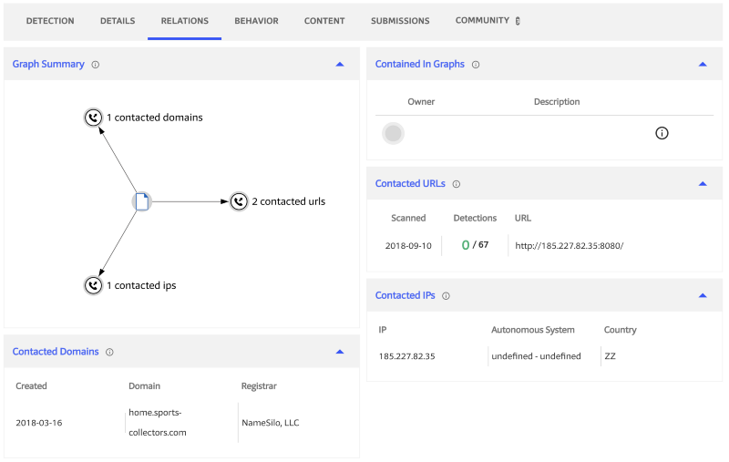Click info icon beside Graph Summary
This screenshot has width=729, height=462.
96,65
